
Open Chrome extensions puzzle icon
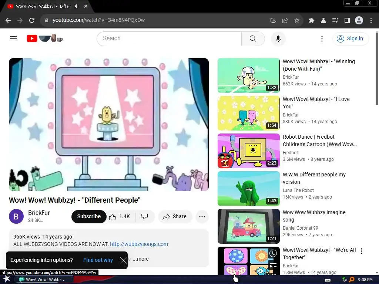click(312, 20)
